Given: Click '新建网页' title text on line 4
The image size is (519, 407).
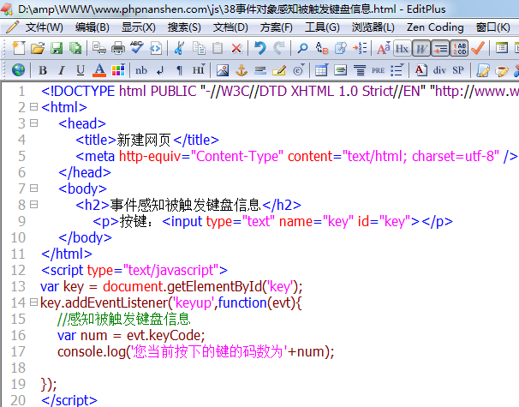Looking at the screenshot, I should pyautogui.click(x=144, y=140).
